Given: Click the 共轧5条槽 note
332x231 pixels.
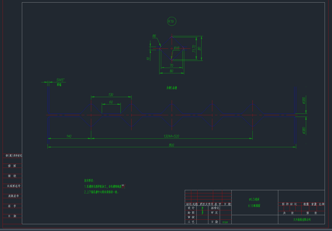Looking at the screenshot, I should point(172,88).
